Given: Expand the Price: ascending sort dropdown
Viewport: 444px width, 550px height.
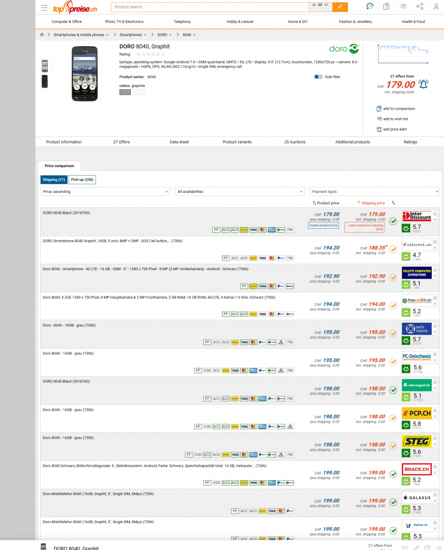Looking at the screenshot, I should pyautogui.click(x=106, y=192).
